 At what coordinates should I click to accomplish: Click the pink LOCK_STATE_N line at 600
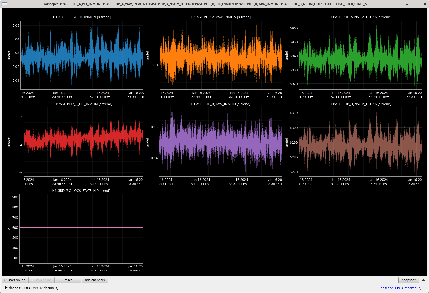tap(81, 228)
